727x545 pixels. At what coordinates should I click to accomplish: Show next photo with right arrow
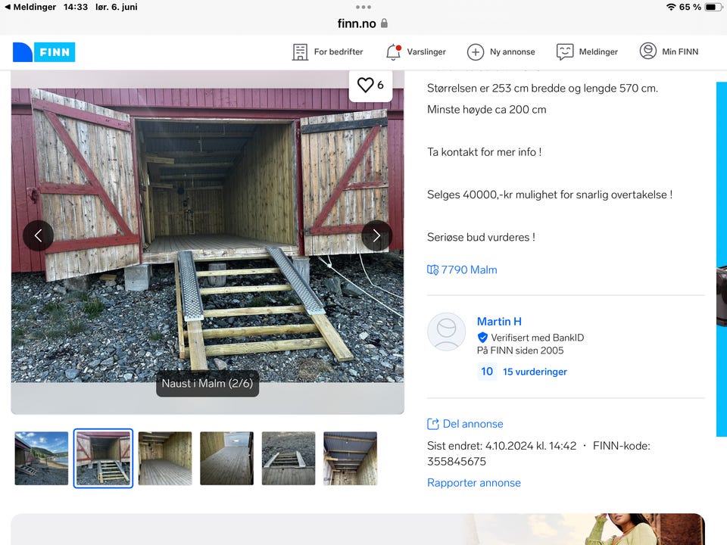click(376, 235)
